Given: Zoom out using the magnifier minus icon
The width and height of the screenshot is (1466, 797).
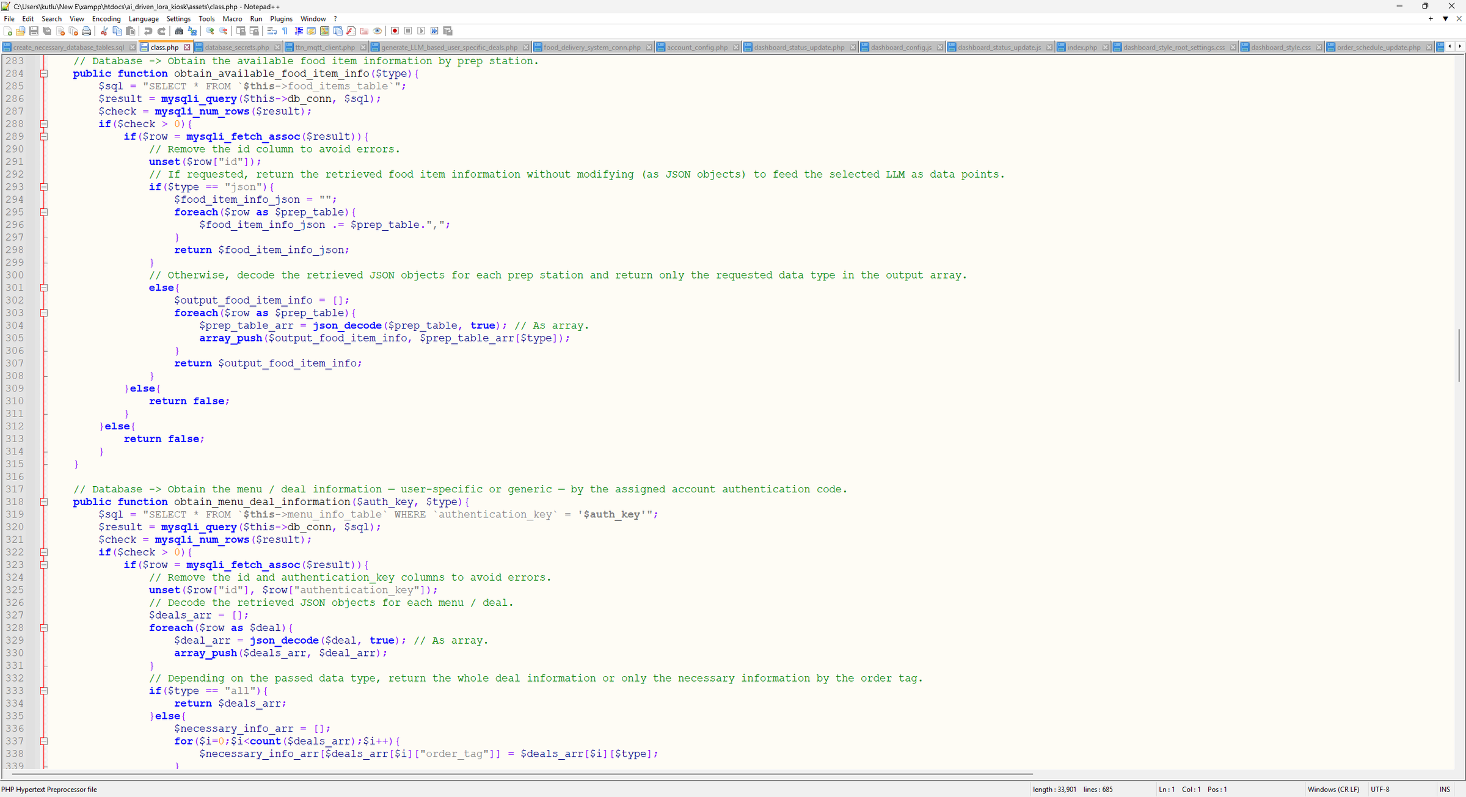Looking at the screenshot, I should (224, 31).
